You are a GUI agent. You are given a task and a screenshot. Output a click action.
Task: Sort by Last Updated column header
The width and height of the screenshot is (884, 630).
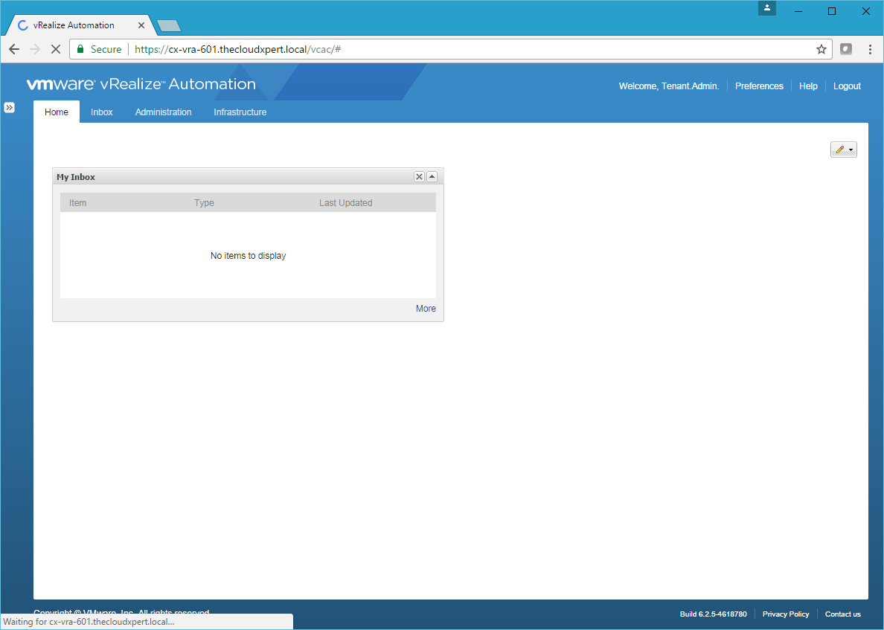click(x=345, y=203)
